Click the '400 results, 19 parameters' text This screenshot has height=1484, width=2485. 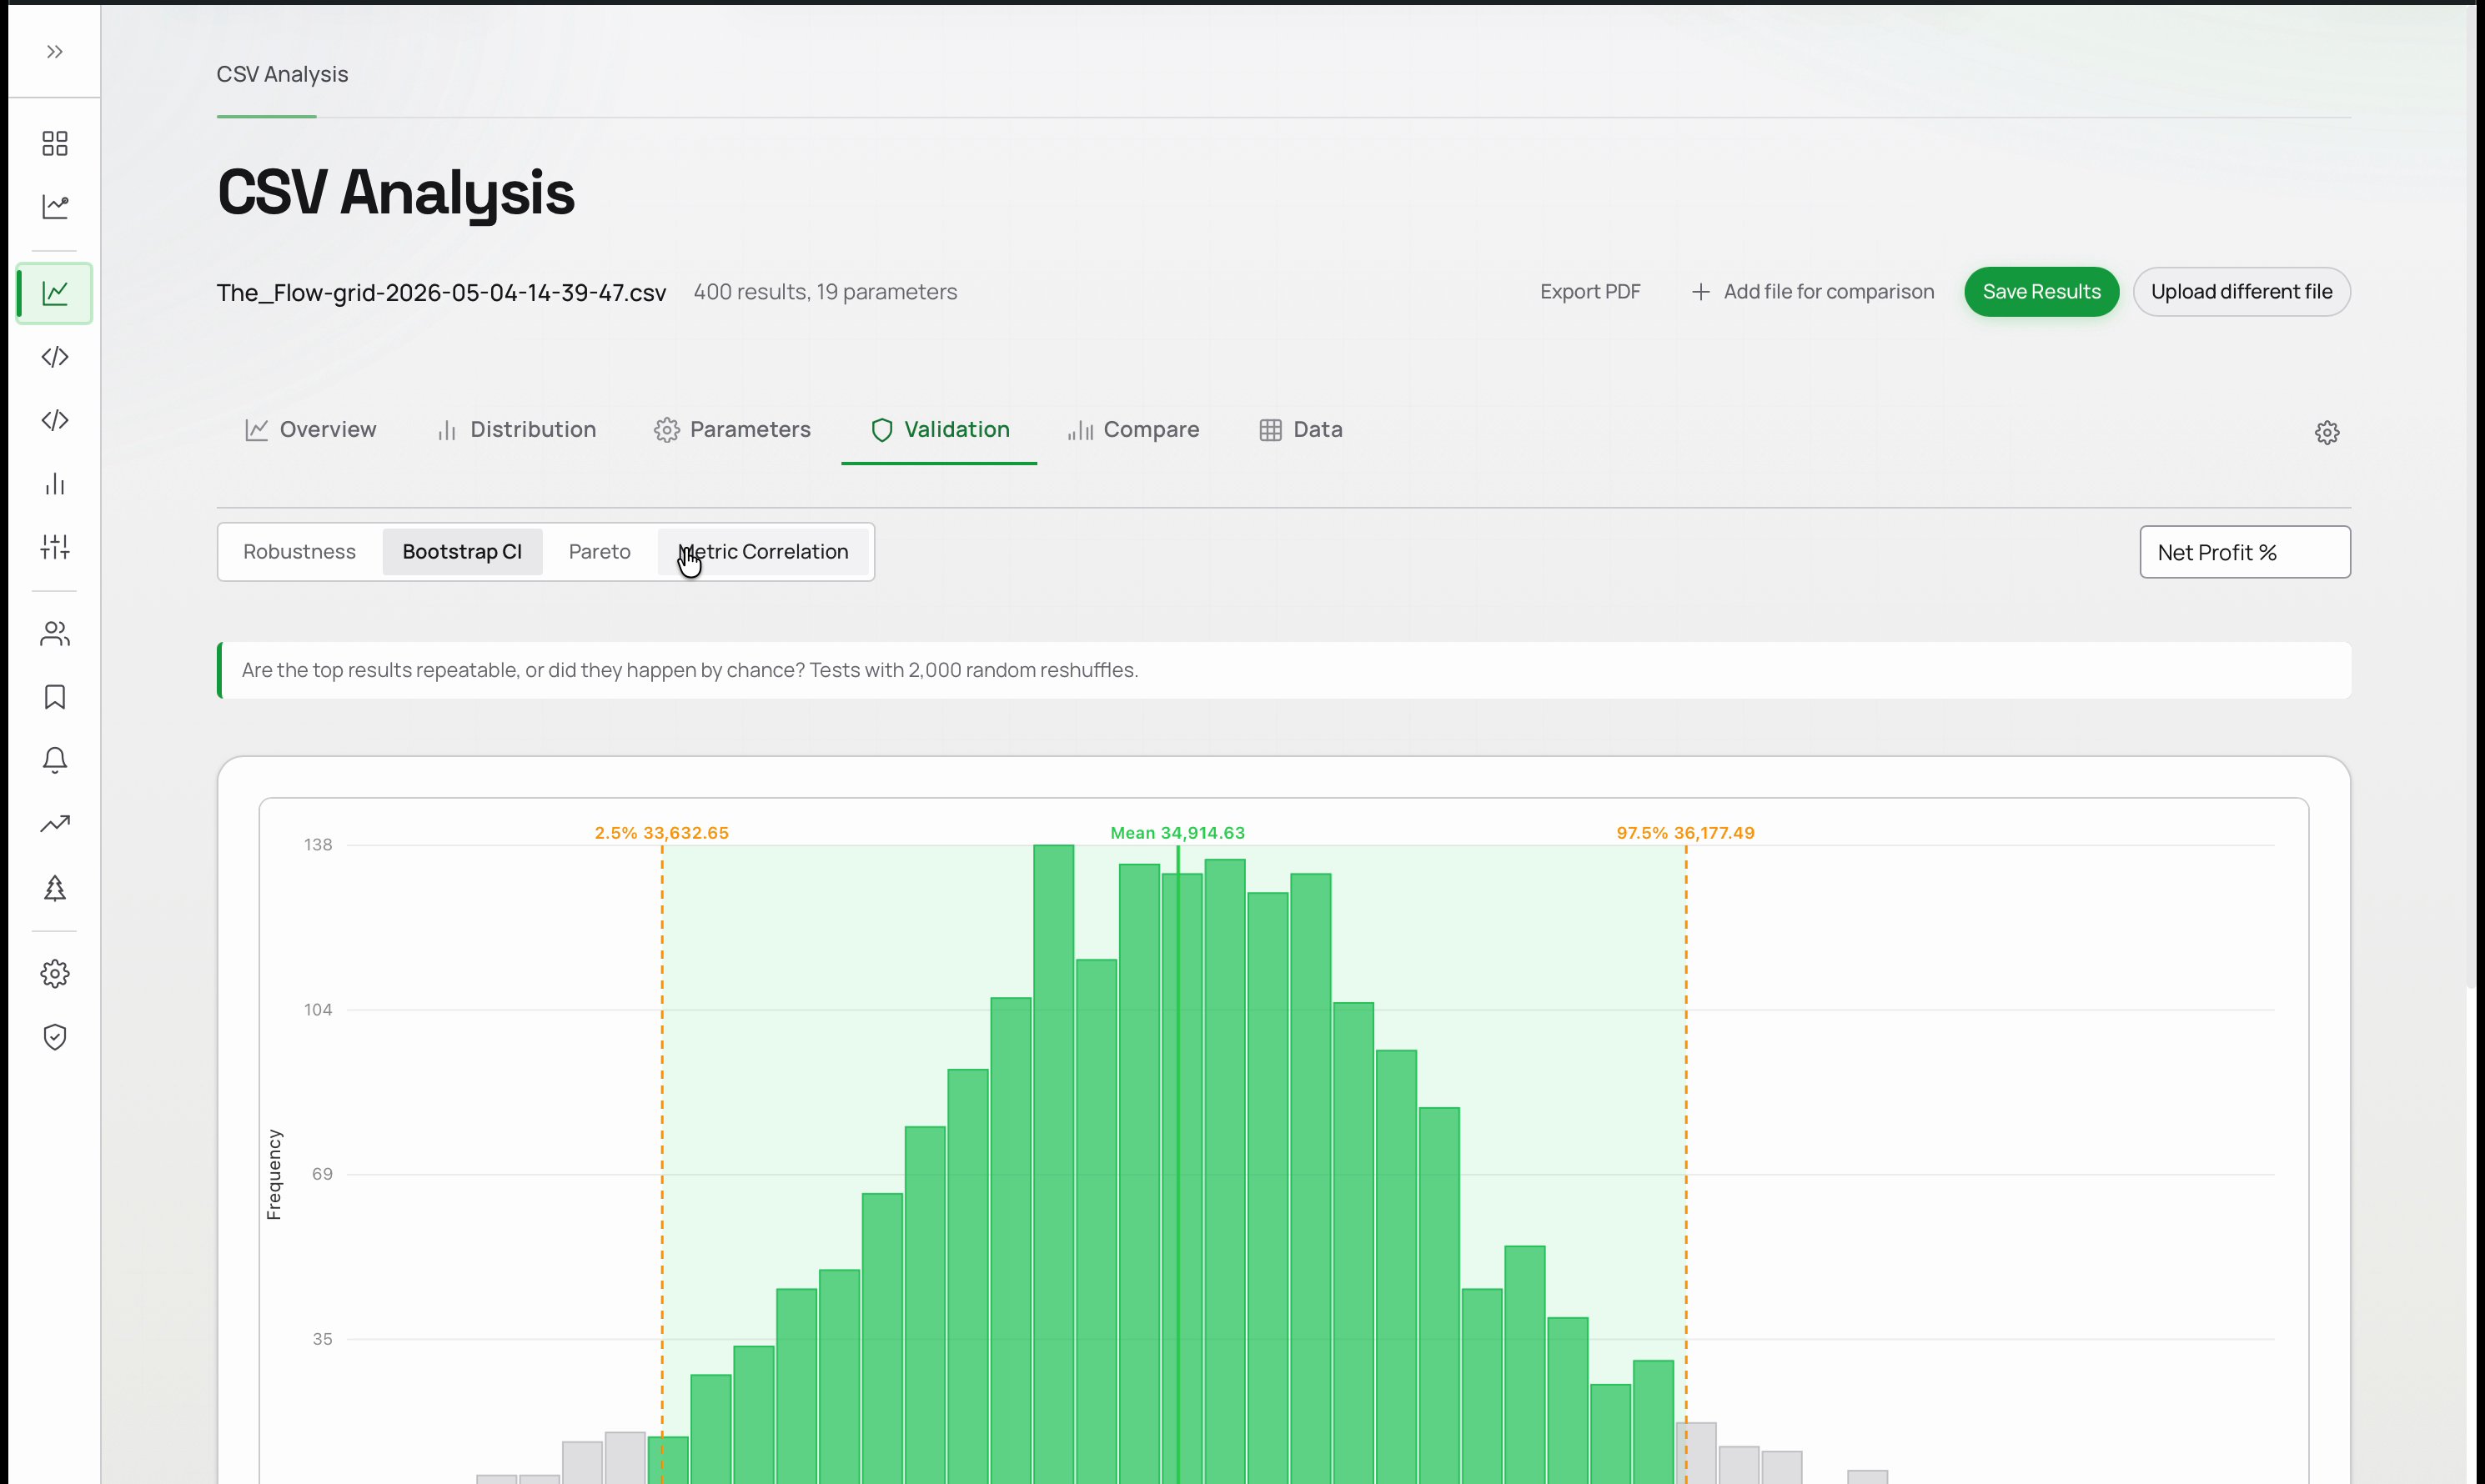coord(825,292)
